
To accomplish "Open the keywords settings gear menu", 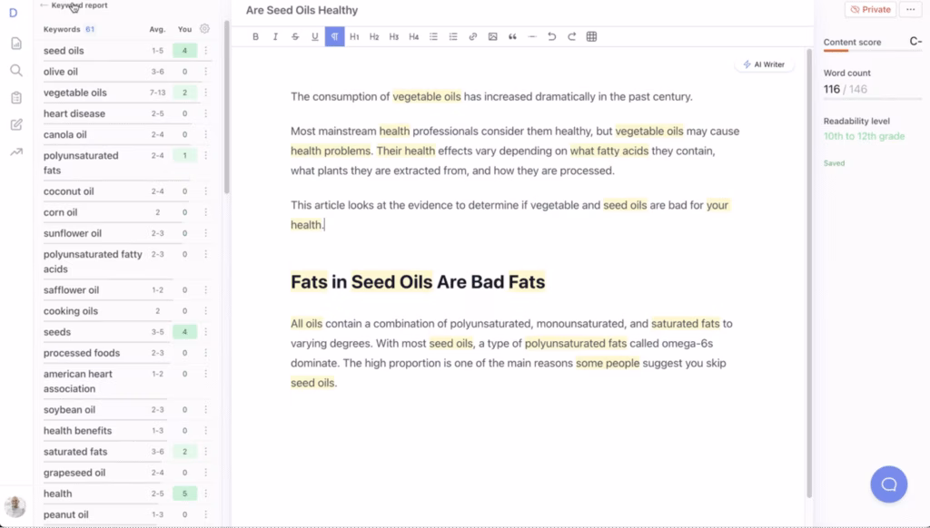I will tap(204, 28).
